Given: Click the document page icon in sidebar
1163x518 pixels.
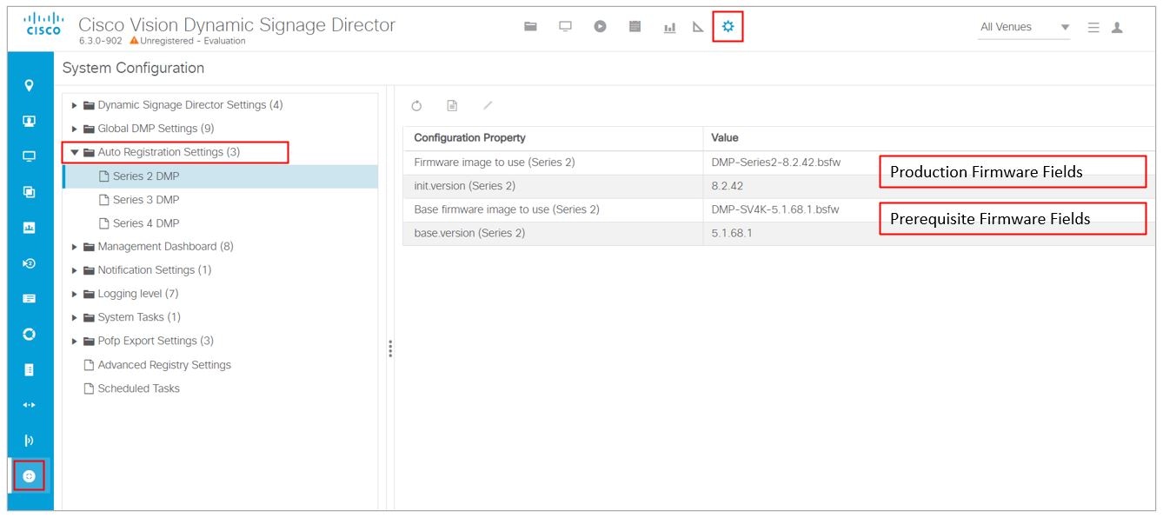Looking at the screenshot, I should point(30,369).
